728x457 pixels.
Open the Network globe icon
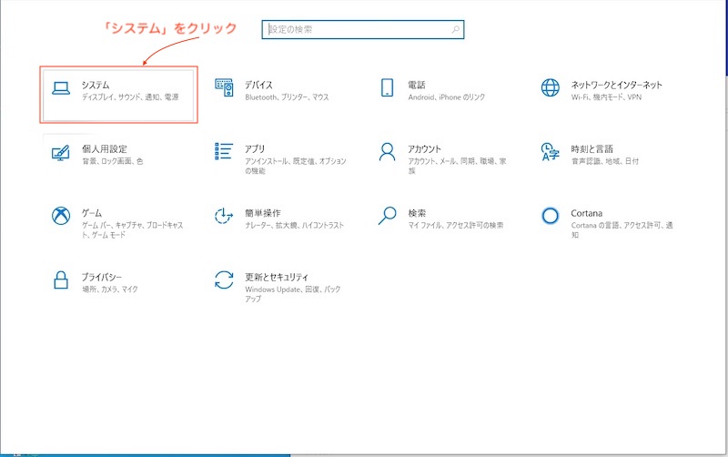click(x=551, y=87)
